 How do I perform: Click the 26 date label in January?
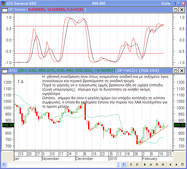(x=136, y=154)
